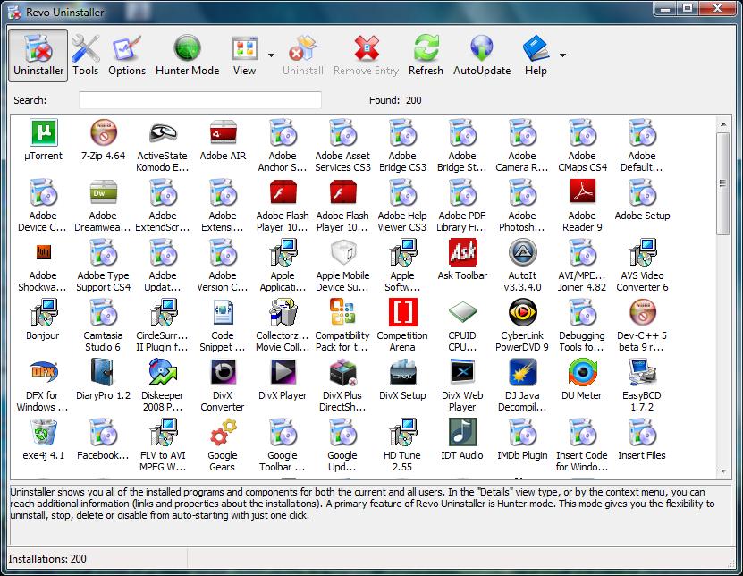Select exe4j 4.1 entry
This screenshot has width=743, height=576.
tap(43, 439)
